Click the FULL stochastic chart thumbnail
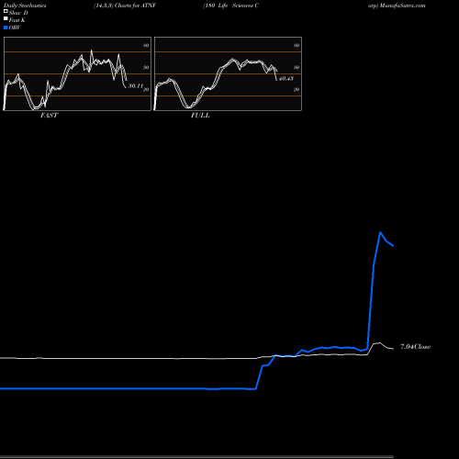Viewport: 459px width, 459px height. coord(228,73)
